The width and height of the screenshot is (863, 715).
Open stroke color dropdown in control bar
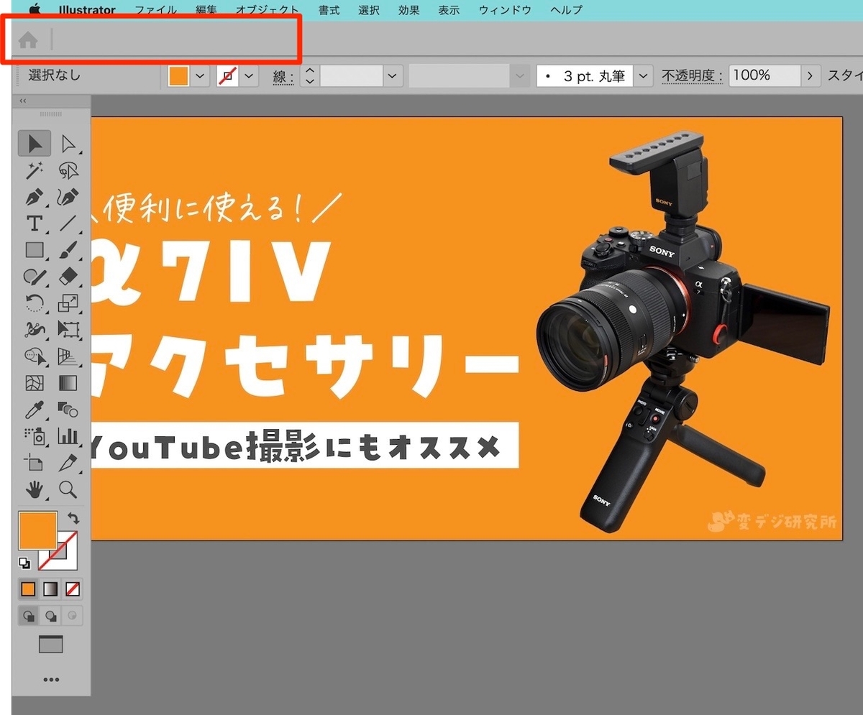pyautogui.click(x=249, y=75)
